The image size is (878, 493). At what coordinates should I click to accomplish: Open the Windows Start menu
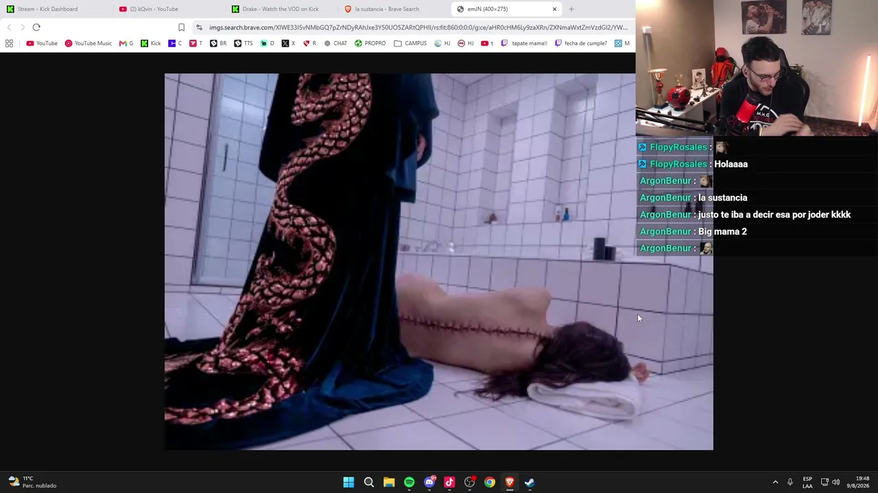pyautogui.click(x=348, y=482)
